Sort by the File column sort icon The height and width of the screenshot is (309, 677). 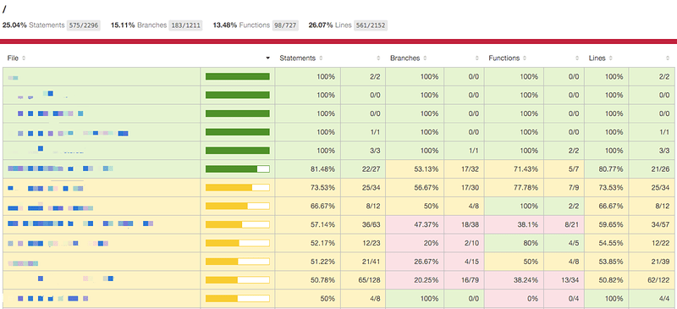click(x=24, y=58)
